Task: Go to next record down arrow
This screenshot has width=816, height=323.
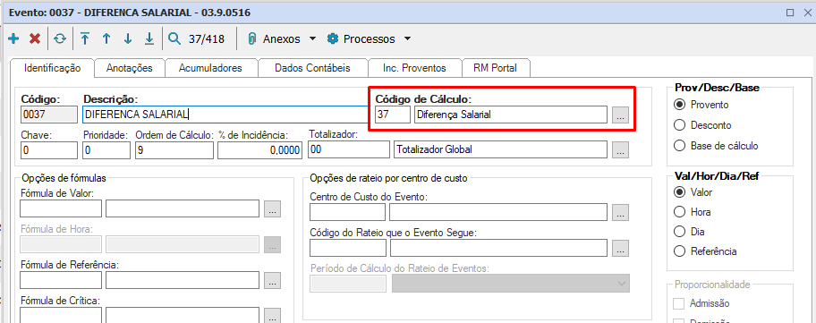Action: click(x=127, y=39)
